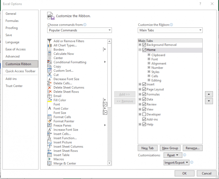Click the Add or Remove Filters funnel icon
219x179 pixels.
coord(49,41)
